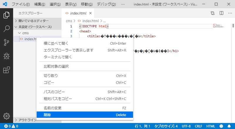Viewport: 235px width, 129px height.
Task: Close the index.html editor tab
Action: pyautogui.click(x=90, y=13)
